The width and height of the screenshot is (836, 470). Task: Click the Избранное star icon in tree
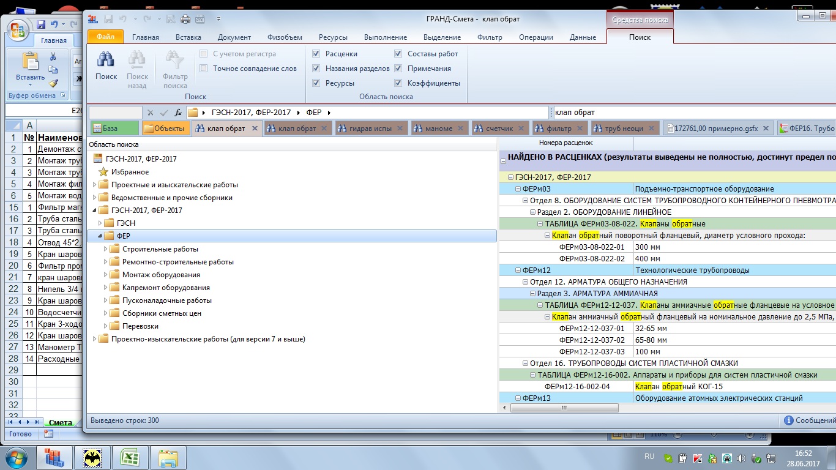(103, 172)
